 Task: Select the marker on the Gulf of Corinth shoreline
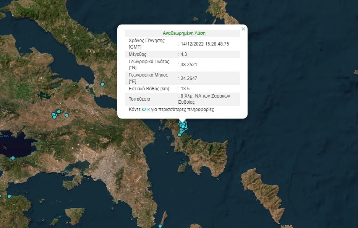[x=13, y=158]
